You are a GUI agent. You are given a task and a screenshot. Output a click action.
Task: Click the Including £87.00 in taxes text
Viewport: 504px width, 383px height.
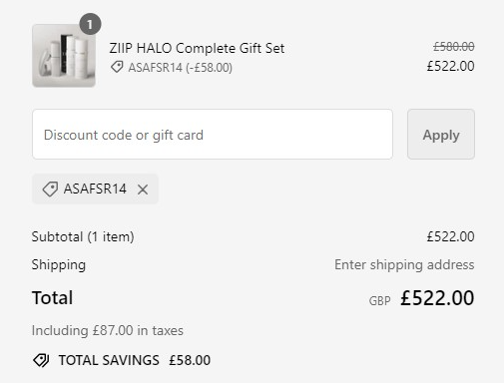(108, 330)
